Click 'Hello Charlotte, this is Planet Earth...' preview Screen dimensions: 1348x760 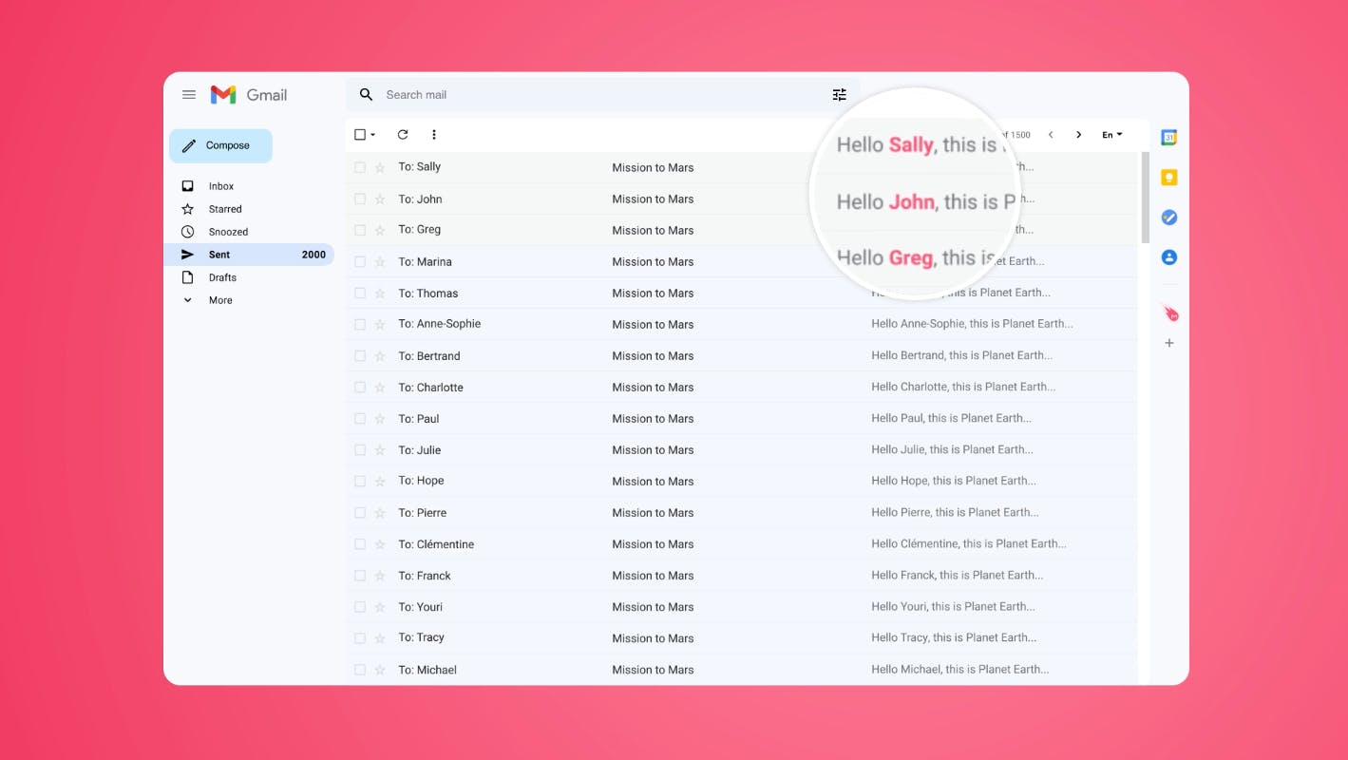[963, 387]
